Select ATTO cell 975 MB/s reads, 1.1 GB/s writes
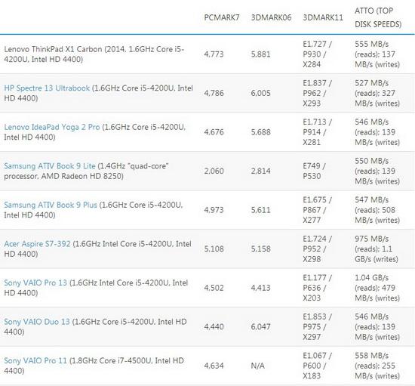Viewport: 415px width, 386px height. [377, 249]
